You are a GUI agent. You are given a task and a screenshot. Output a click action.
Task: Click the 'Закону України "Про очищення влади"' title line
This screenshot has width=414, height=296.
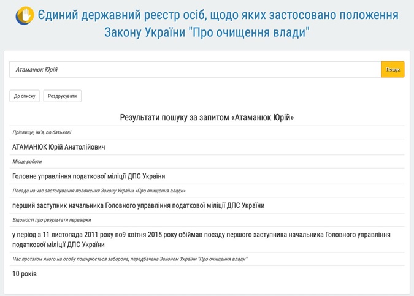coord(207,33)
